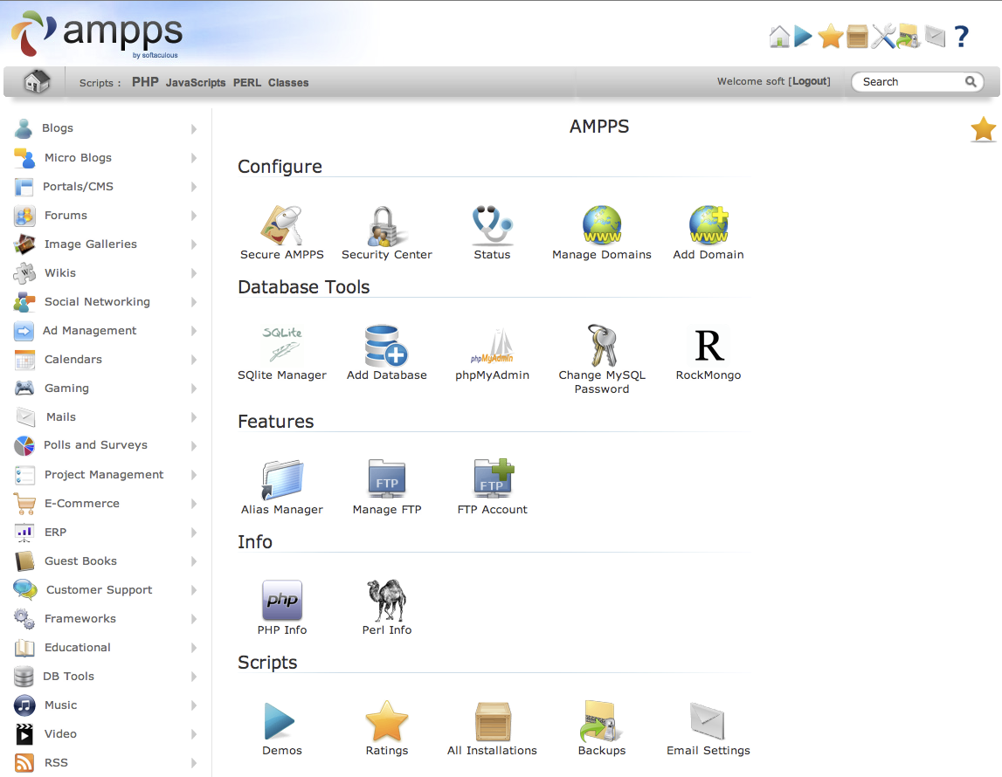Click the Demos play icon
The height and width of the screenshot is (777, 1002).
(280, 721)
